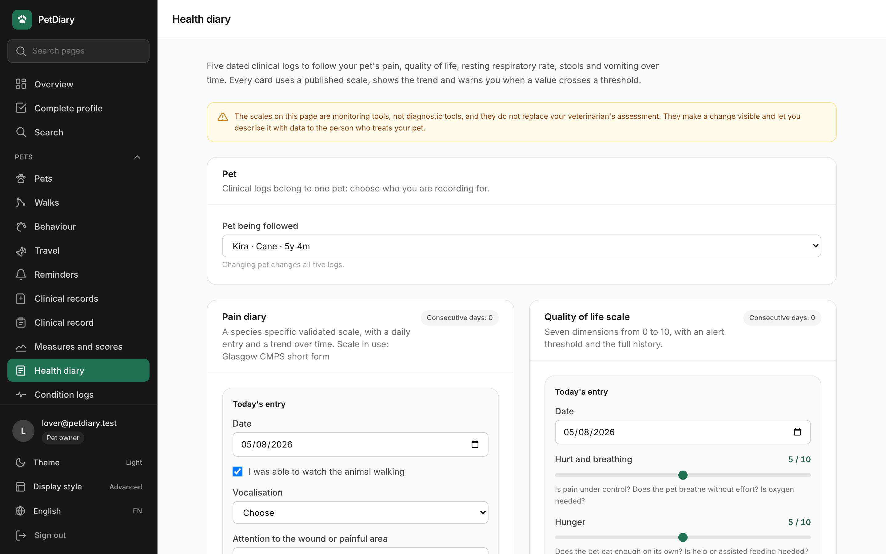Toggle the Theme setting showing Light
Screen dimensions: 886x554
coord(78,462)
